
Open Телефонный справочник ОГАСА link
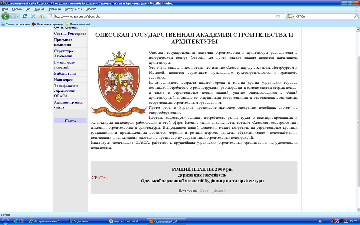tap(66, 91)
